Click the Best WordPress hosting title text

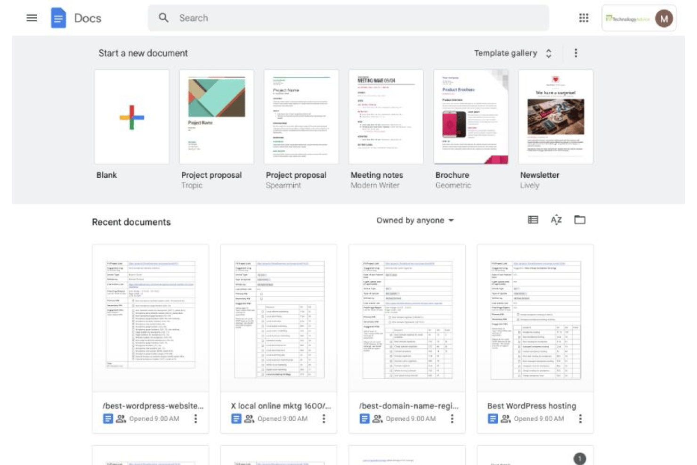[x=532, y=406]
